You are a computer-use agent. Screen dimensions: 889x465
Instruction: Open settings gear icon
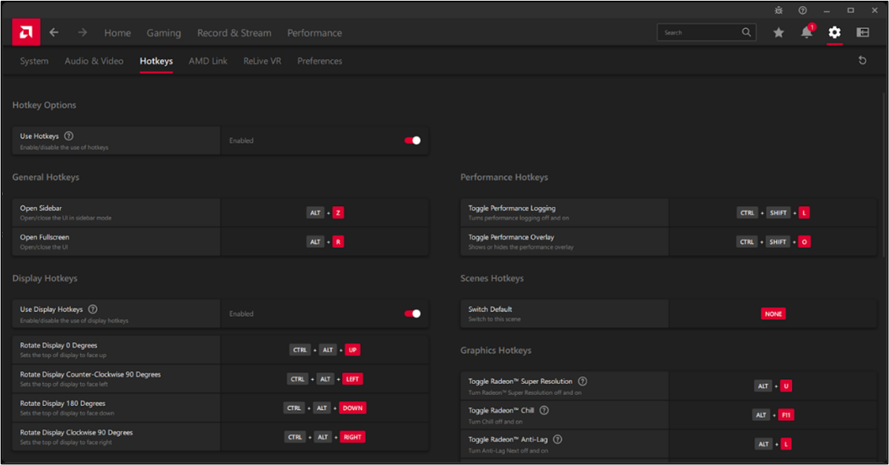coord(835,33)
